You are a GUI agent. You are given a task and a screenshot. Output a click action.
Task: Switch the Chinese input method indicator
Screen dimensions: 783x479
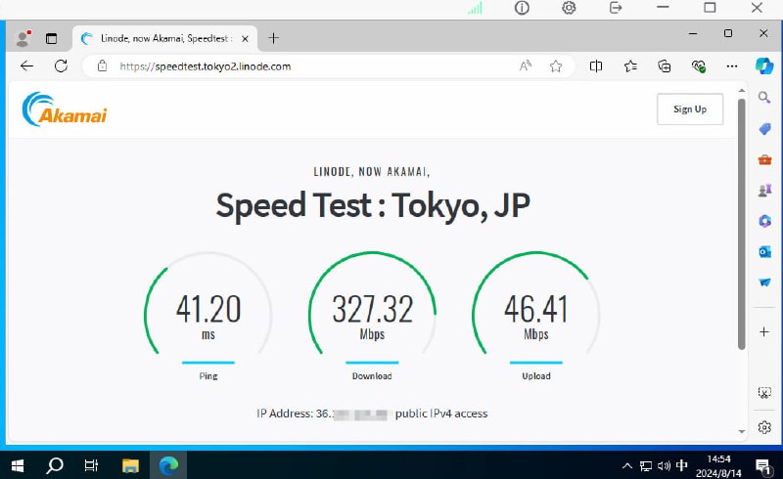[x=681, y=465]
